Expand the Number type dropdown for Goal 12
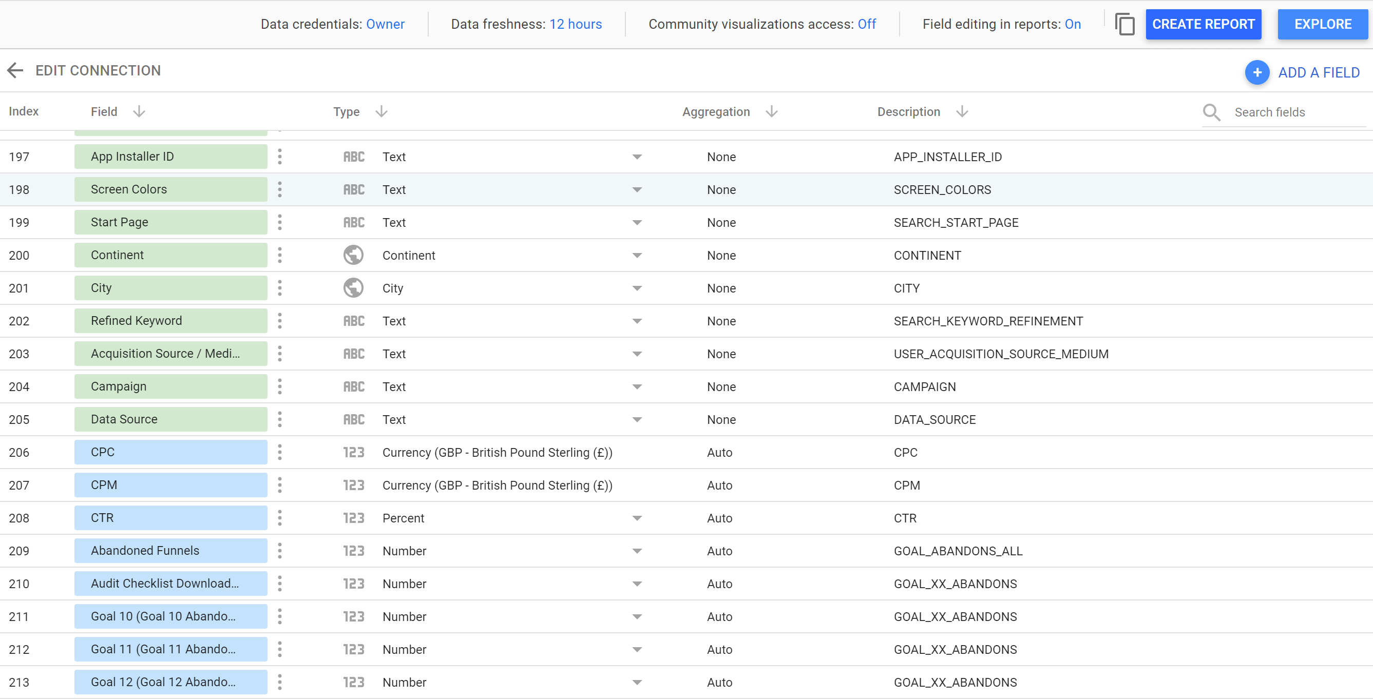The width and height of the screenshot is (1373, 699). click(637, 683)
